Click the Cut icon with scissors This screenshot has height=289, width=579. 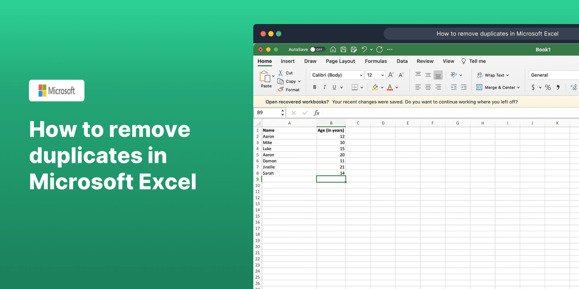pyautogui.click(x=281, y=73)
